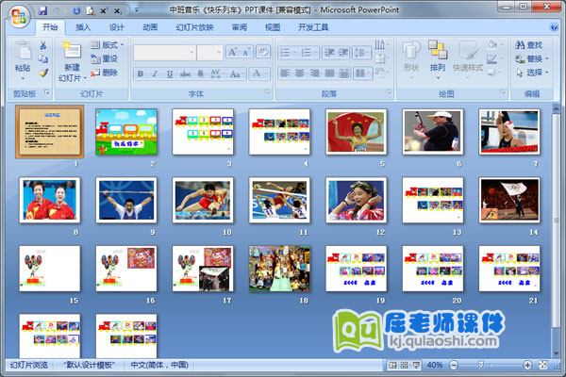This screenshot has width=566, height=377.
Task: Click the 40% zoom level button
Action: pyautogui.click(x=434, y=365)
